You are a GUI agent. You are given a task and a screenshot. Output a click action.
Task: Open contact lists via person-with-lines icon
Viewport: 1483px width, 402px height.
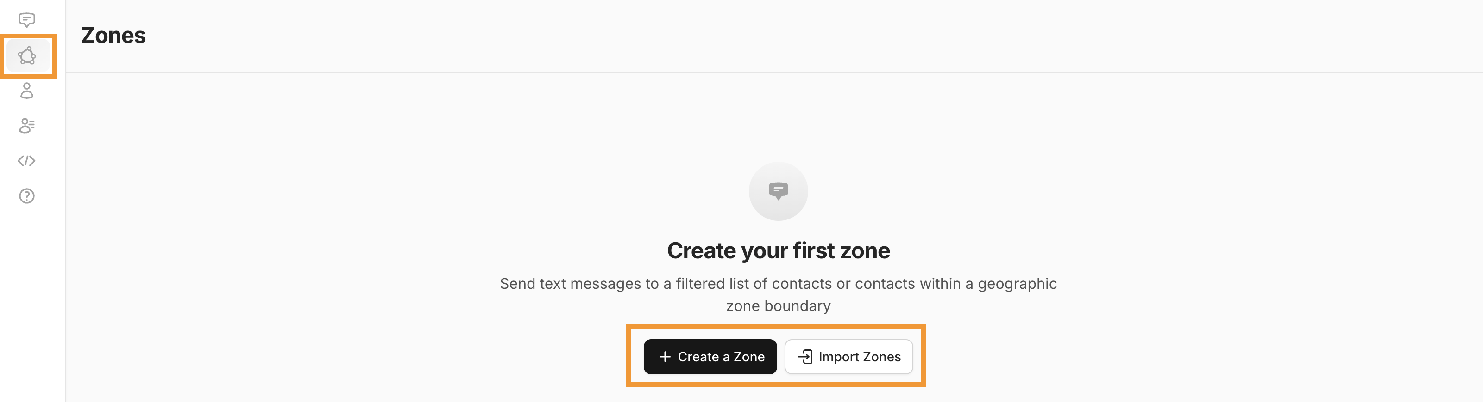point(26,126)
